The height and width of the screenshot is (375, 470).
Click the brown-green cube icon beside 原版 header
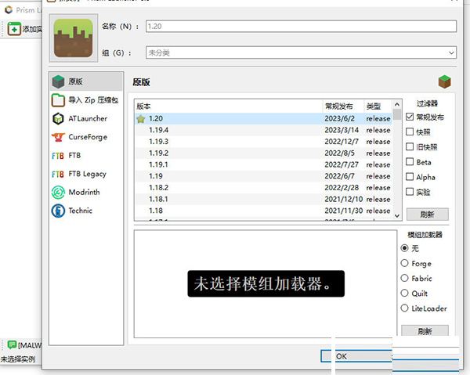444,81
